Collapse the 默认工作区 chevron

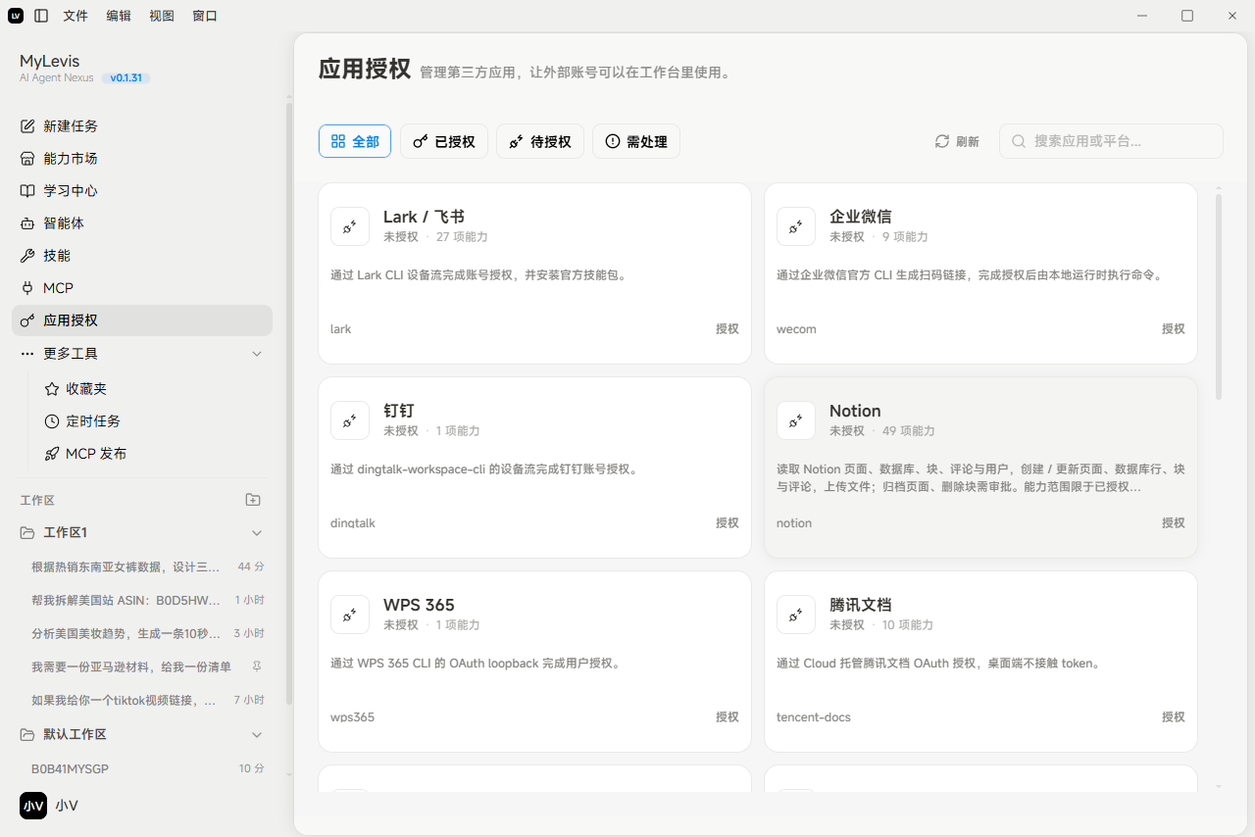tap(257, 735)
